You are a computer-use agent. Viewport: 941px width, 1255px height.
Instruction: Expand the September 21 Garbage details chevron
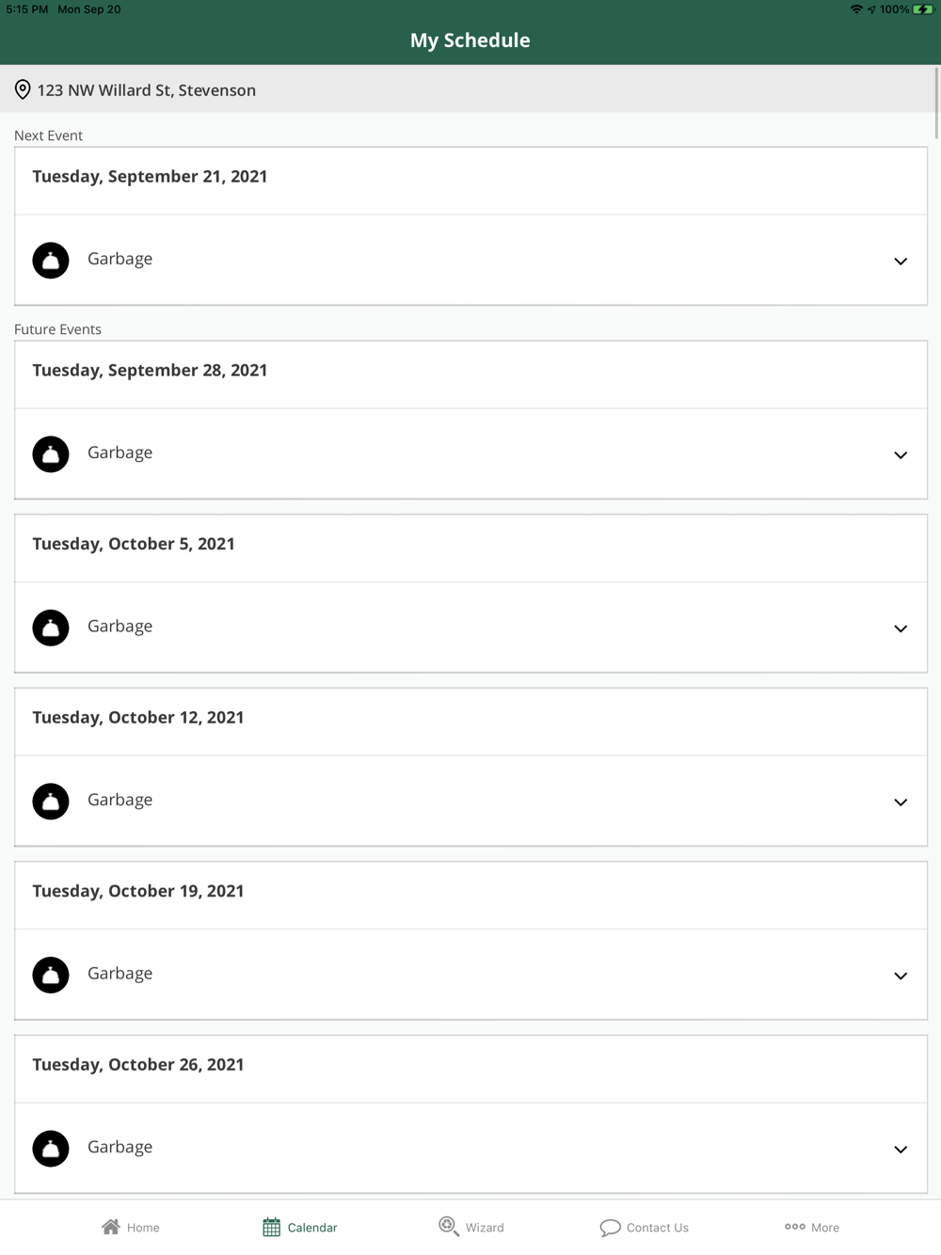point(901,262)
